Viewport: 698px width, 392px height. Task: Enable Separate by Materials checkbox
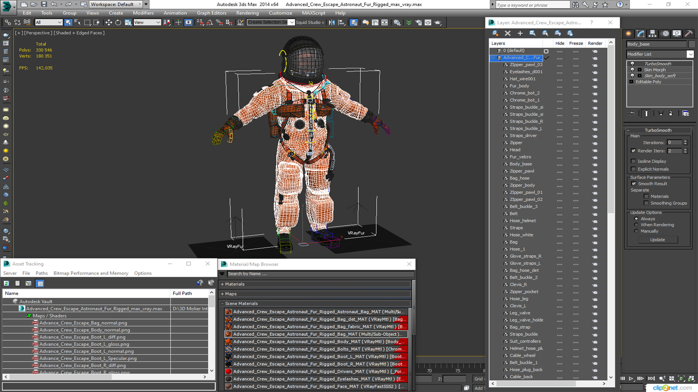(x=646, y=196)
